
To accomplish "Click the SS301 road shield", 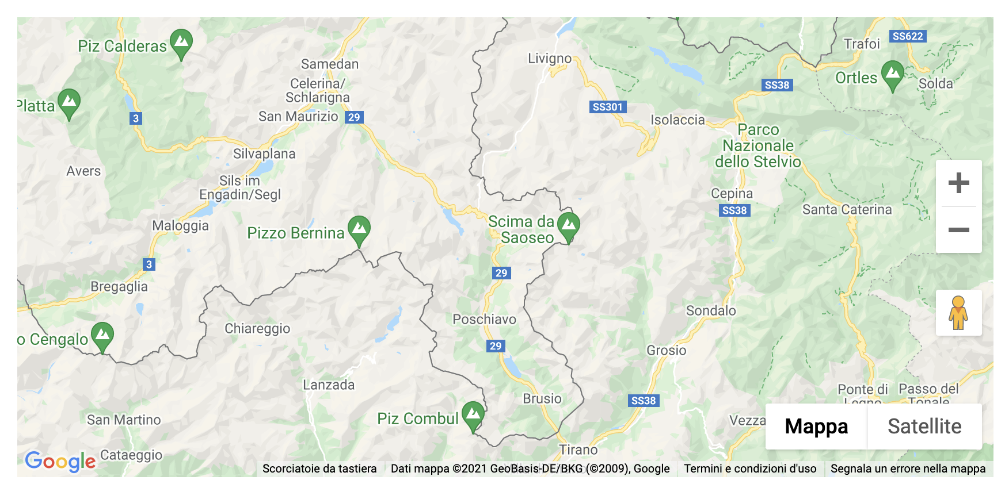I will pyautogui.click(x=608, y=107).
